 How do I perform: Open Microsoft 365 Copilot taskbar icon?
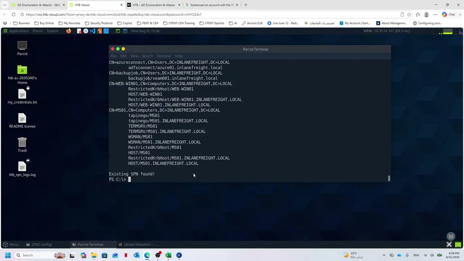(x=83, y=255)
